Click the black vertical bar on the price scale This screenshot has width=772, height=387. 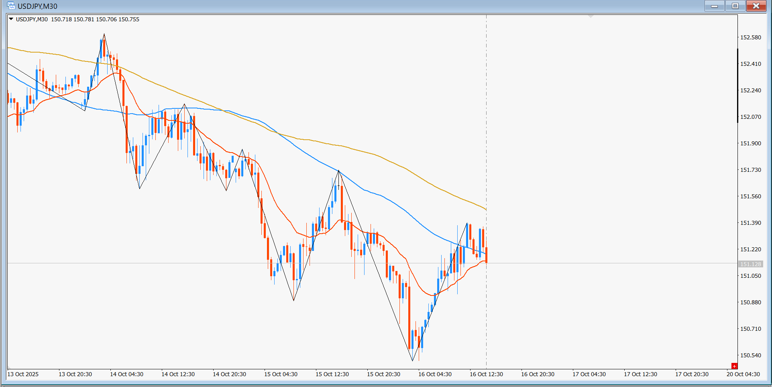point(737,86)
